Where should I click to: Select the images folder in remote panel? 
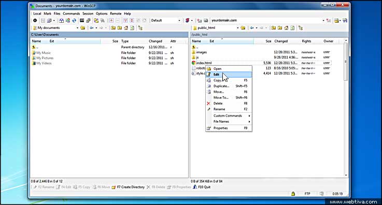(x=201, y=52)
